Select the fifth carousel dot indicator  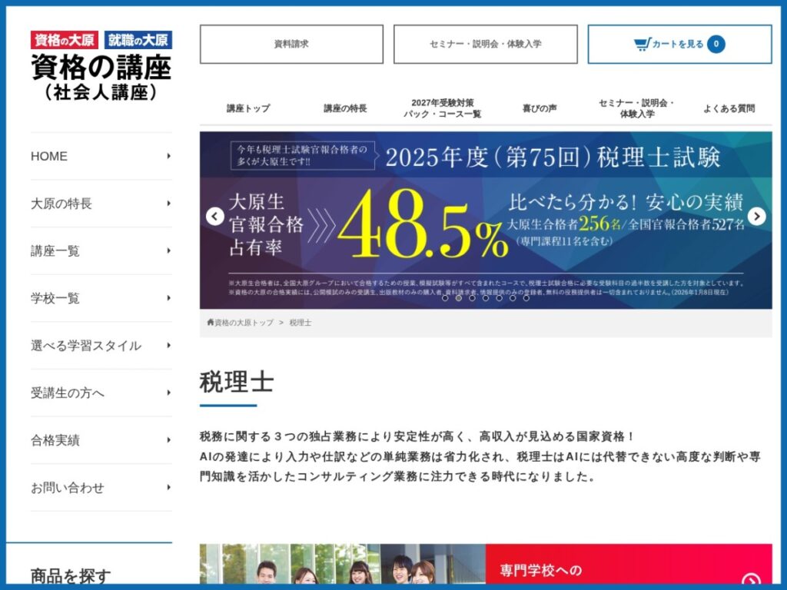click(x=500, y=297)
